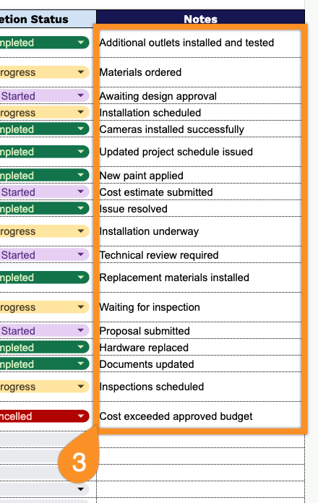Open dropdown next to Installation scheduled row
The height and width of the screenshot is (503, 318).
80,112
